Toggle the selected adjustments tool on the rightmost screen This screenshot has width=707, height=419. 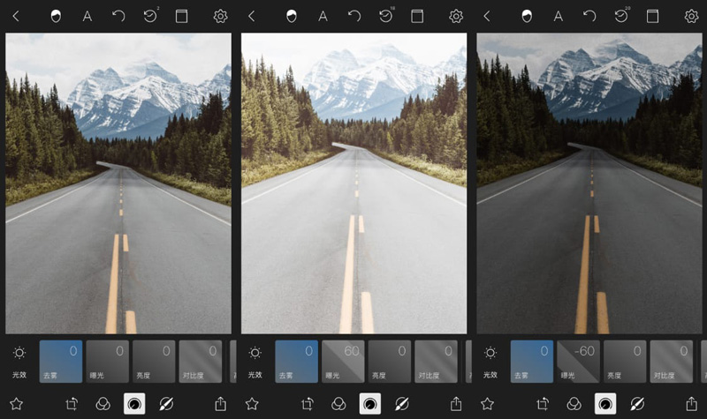pos(605,403)
